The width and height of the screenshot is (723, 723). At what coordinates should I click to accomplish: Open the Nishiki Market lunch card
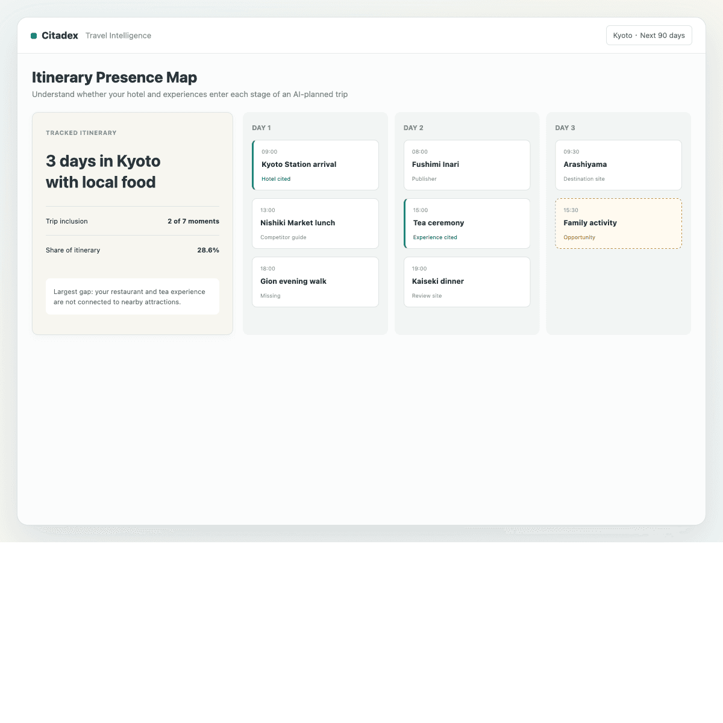315,224
